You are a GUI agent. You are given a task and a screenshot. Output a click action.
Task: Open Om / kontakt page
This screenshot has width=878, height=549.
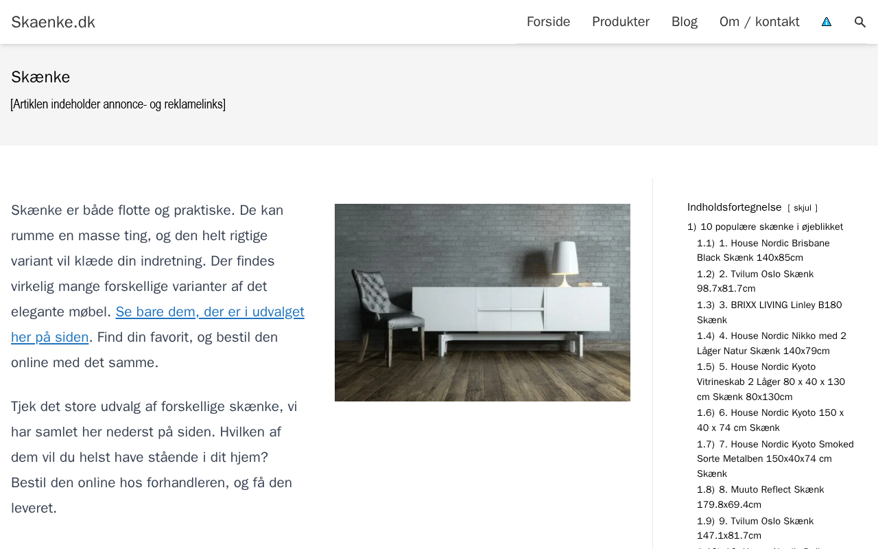pos(759,22)
